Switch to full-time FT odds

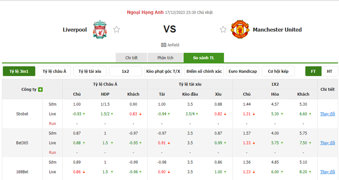(x=313, y=71)
